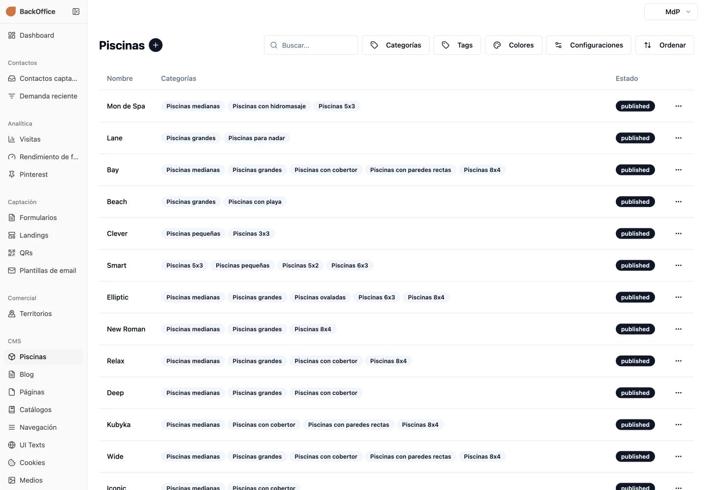Screen dimensions: 706x490
Task: Collapse the sidebar using the panel icon
Action: [x=76, y=11]
